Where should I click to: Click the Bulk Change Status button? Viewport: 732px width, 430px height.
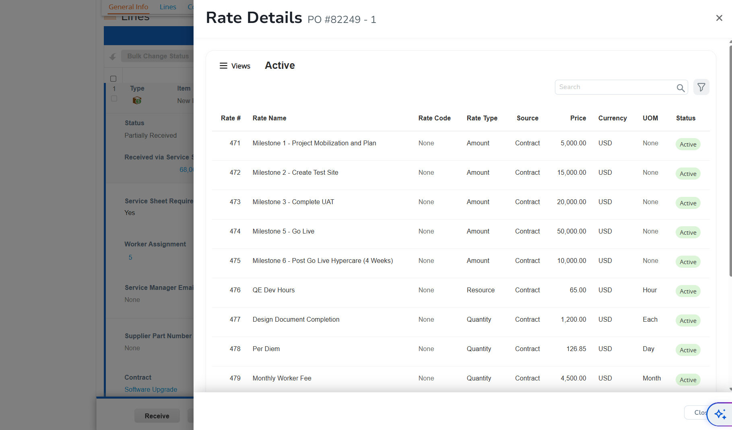tap(158, 56)
